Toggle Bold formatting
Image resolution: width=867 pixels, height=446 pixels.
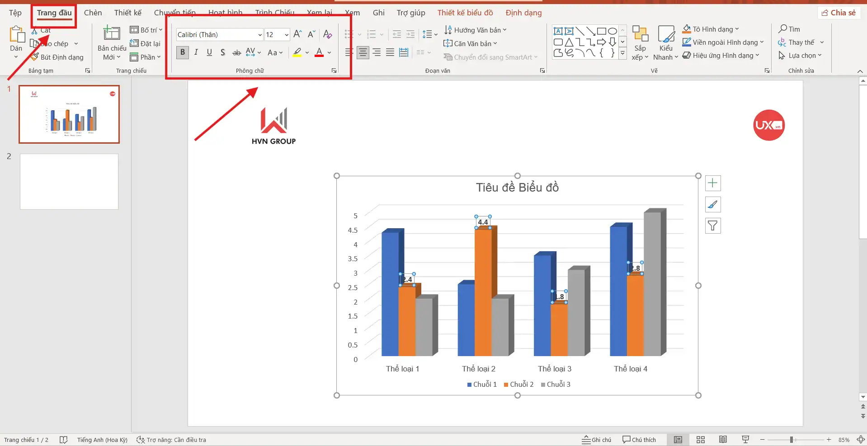(x=183, y=52)
